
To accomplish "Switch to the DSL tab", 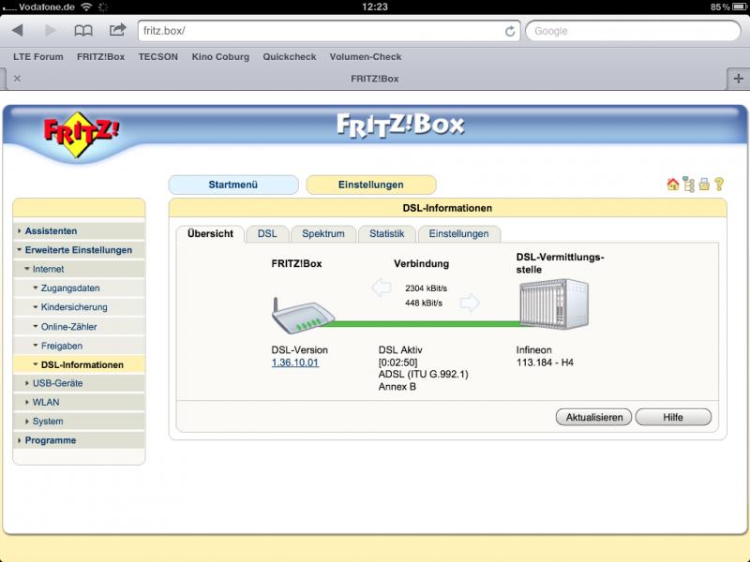I will click(267, 233).
